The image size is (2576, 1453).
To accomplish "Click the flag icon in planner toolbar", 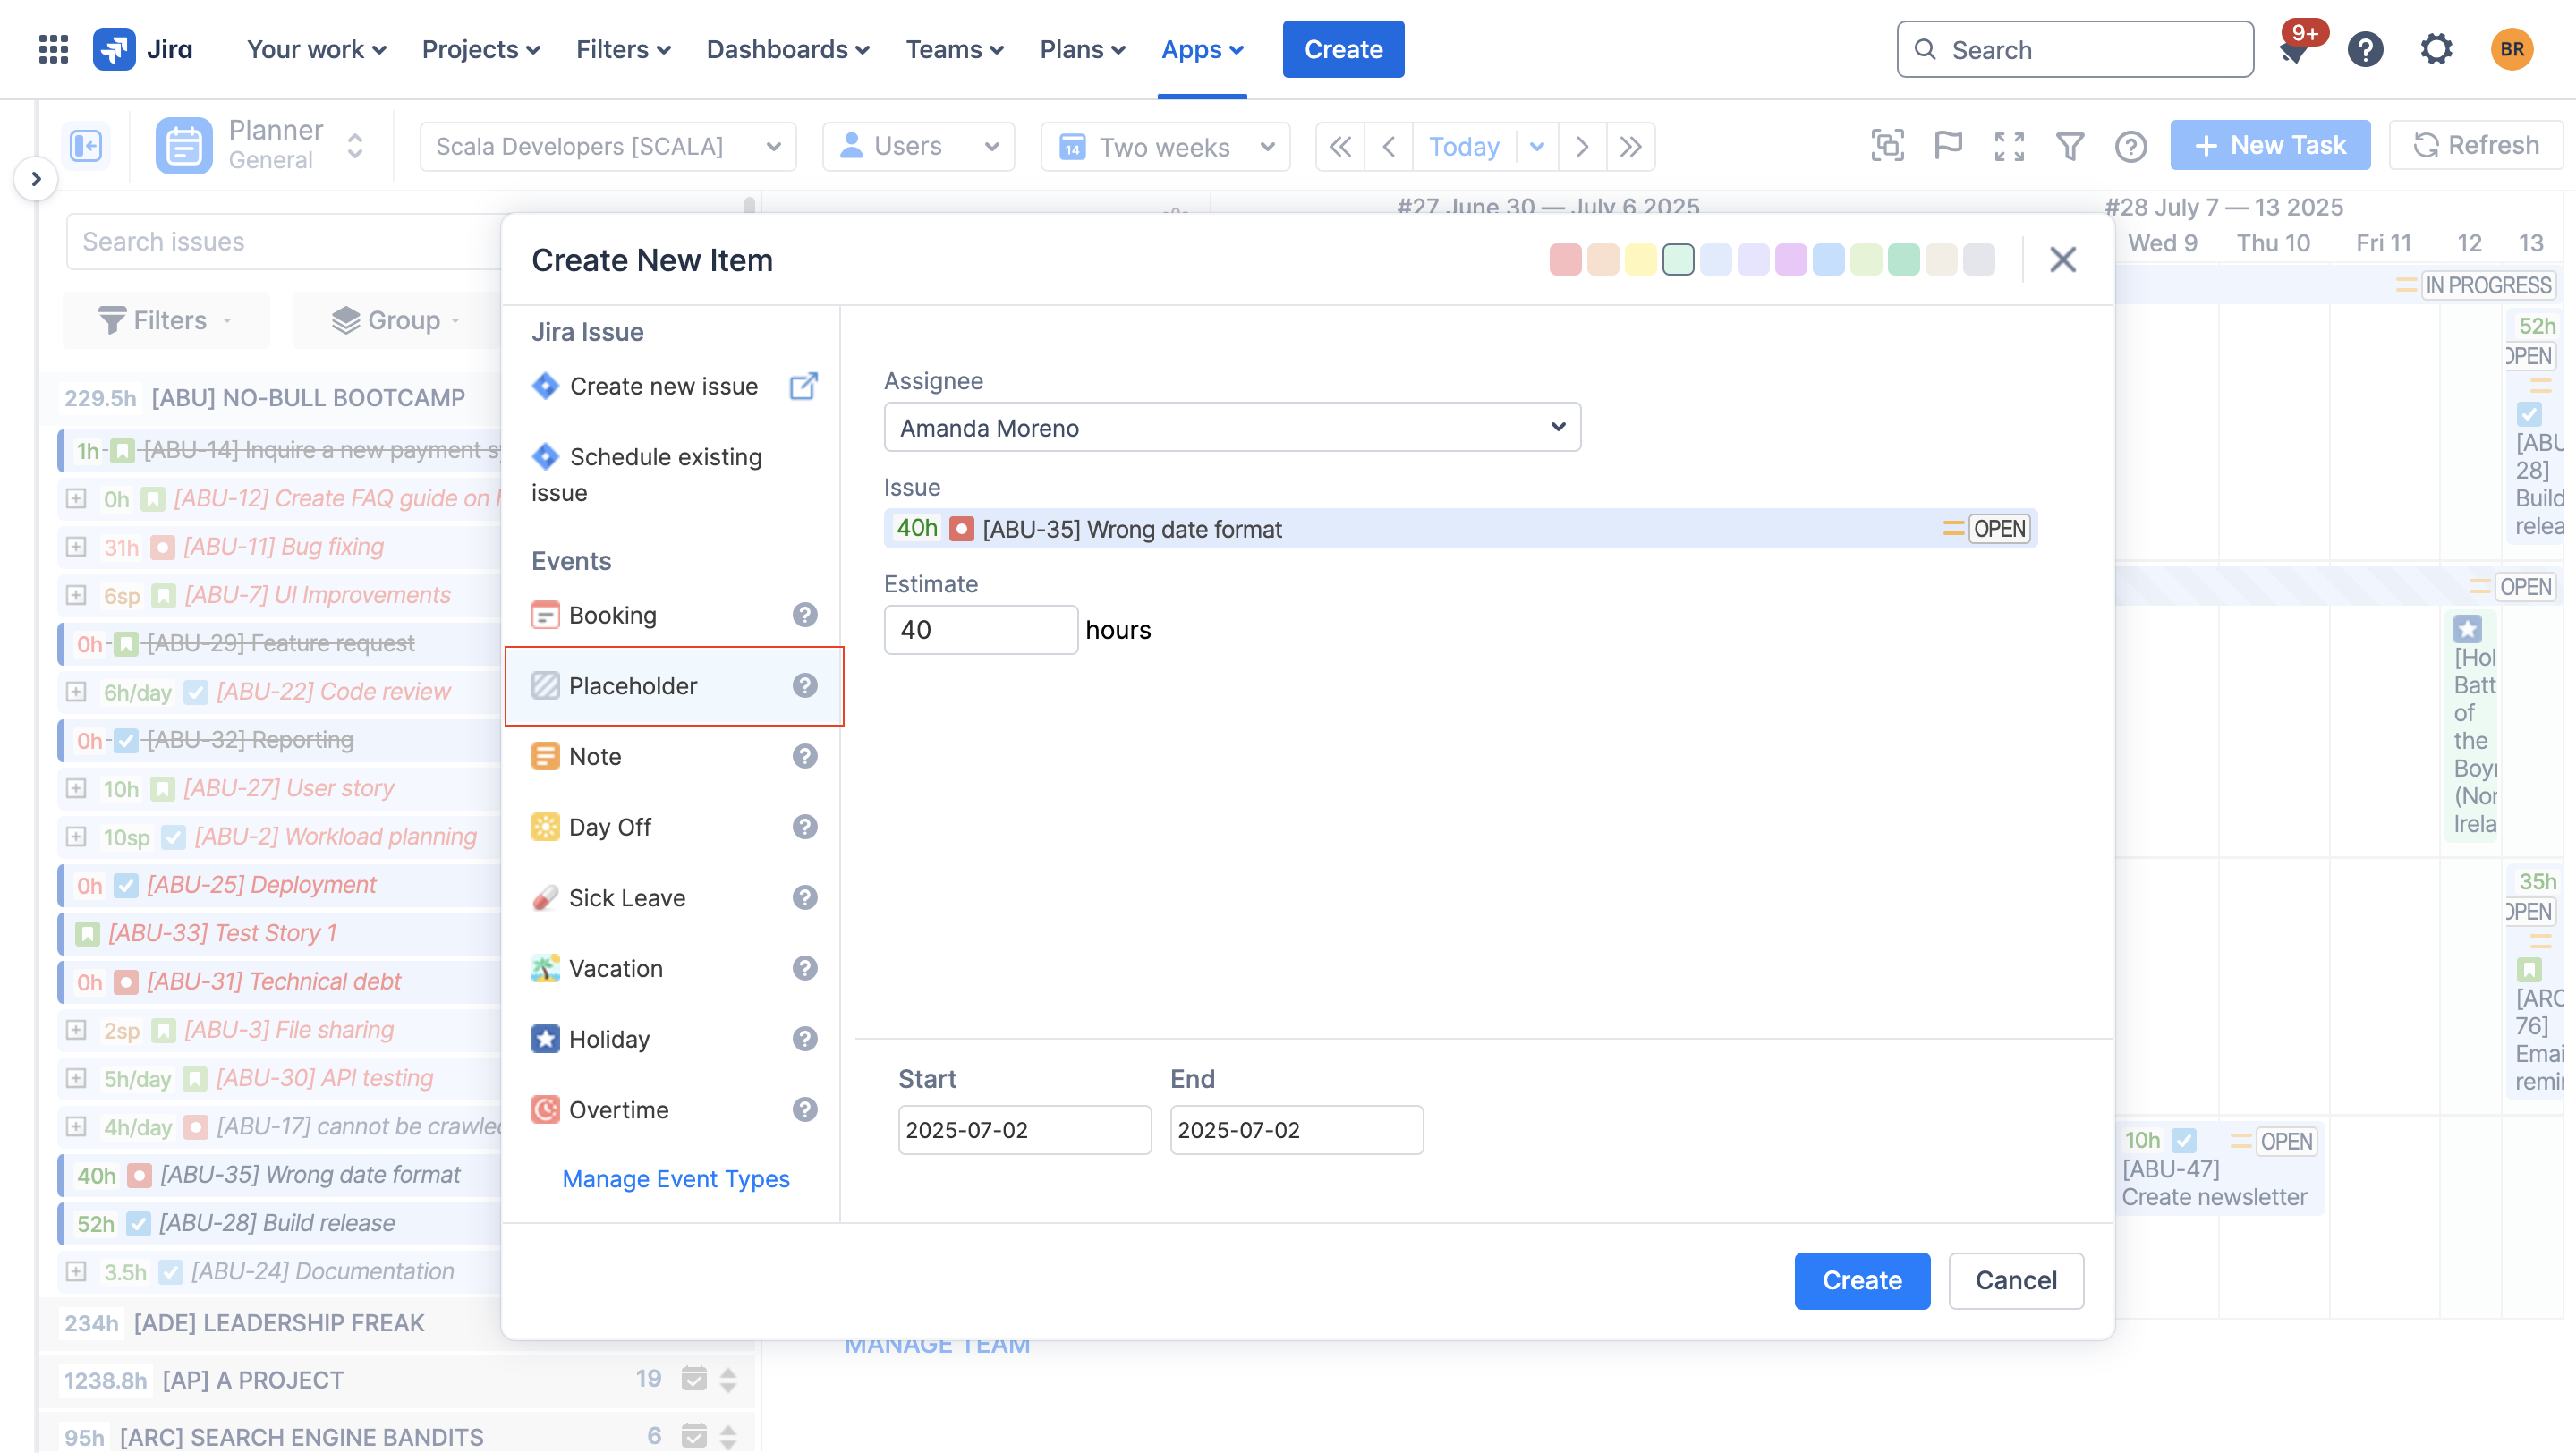I will (1948, 146).
